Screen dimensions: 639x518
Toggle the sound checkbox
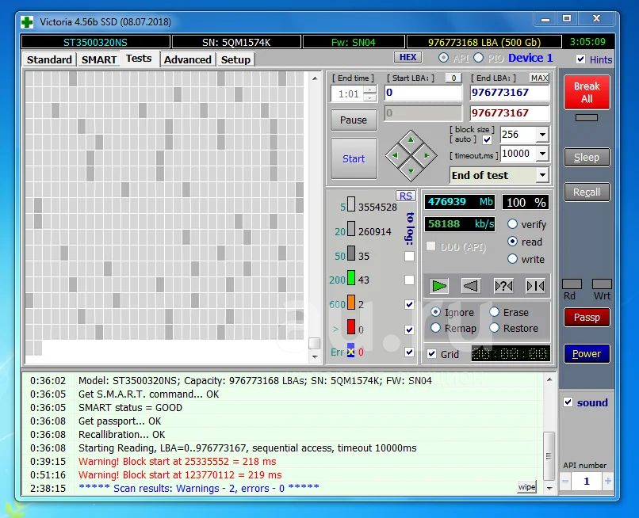pos(568,402)
